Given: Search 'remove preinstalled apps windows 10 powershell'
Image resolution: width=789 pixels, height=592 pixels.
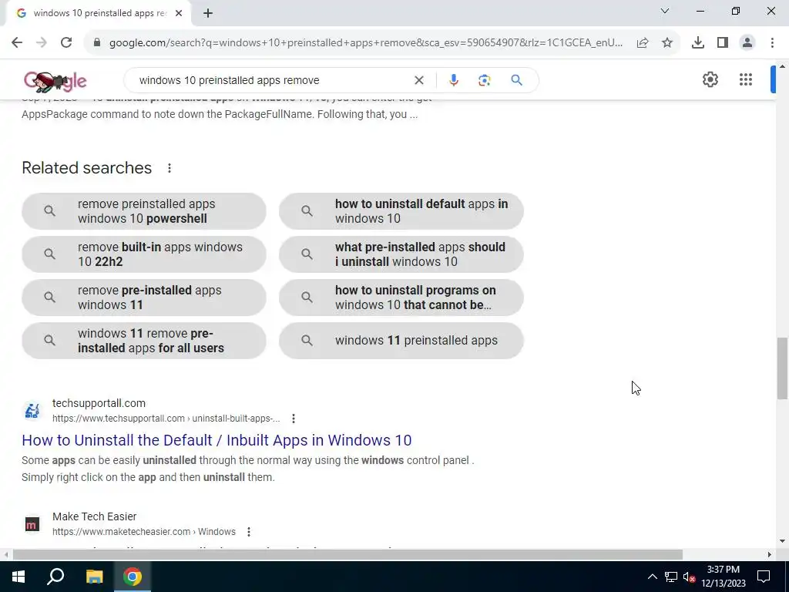Looking at the screenshot, I should click(x=144, y=211).
